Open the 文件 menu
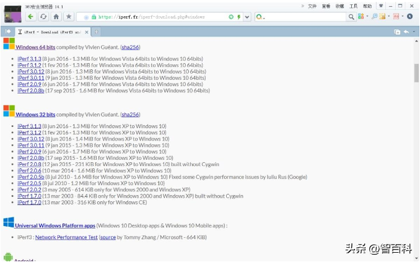 (312, 6)
